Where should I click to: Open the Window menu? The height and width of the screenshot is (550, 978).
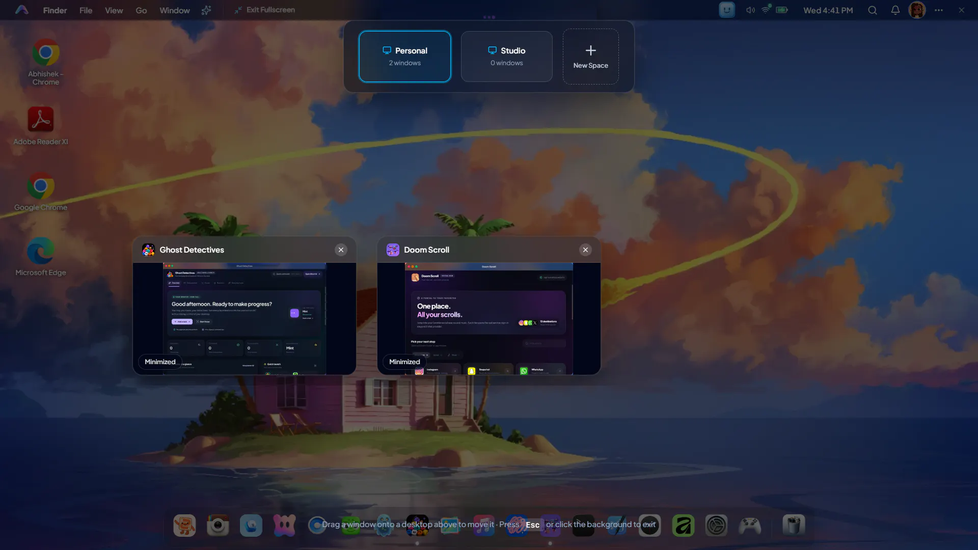click(x=175, y=10)
